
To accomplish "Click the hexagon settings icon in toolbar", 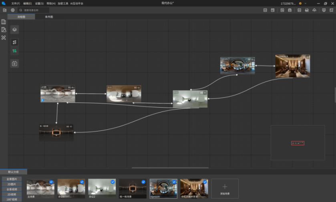I will [12, 10].
